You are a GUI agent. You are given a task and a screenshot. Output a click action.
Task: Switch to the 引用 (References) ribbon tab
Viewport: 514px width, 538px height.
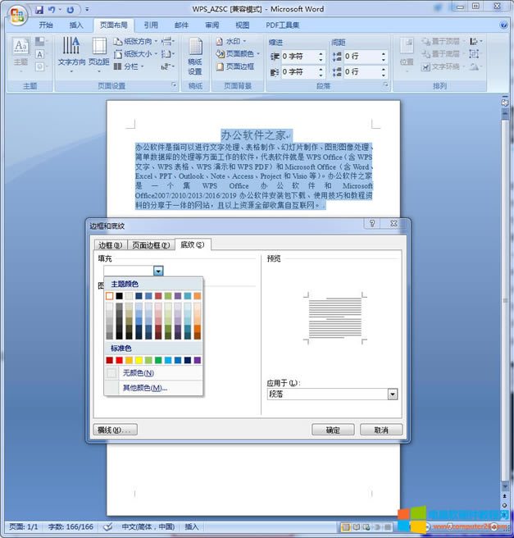tap(151, 25)
